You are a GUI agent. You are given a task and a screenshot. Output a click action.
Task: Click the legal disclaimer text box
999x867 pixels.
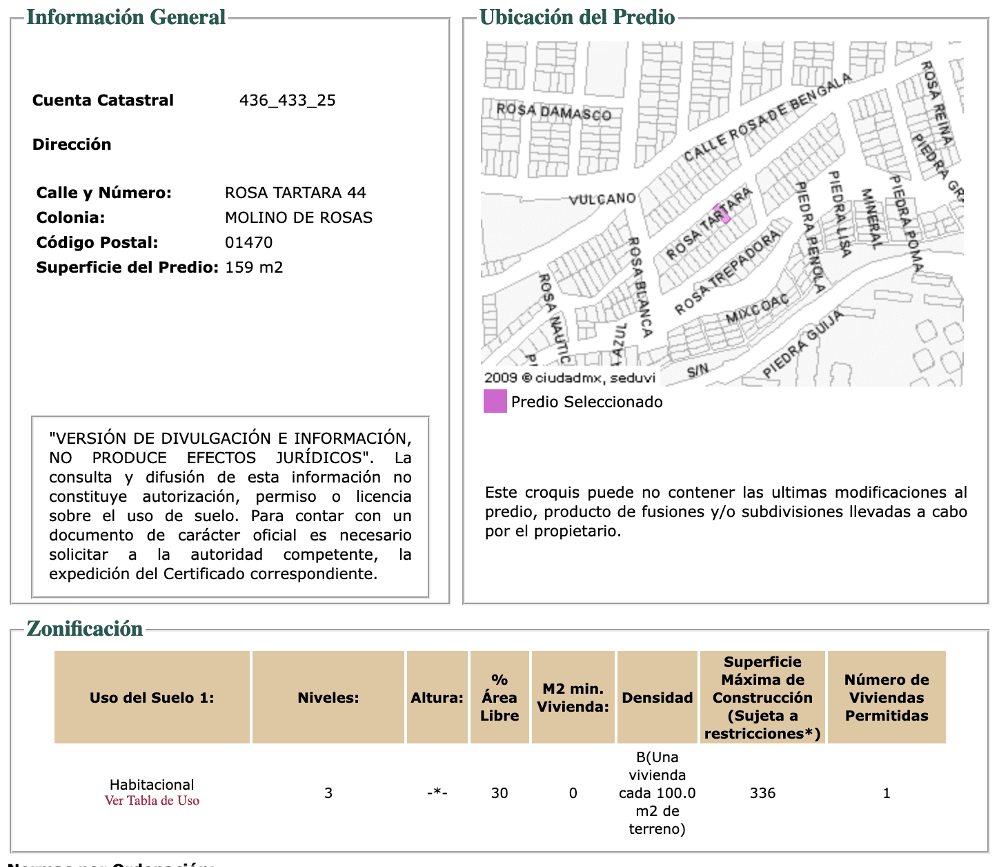point(230,506)
